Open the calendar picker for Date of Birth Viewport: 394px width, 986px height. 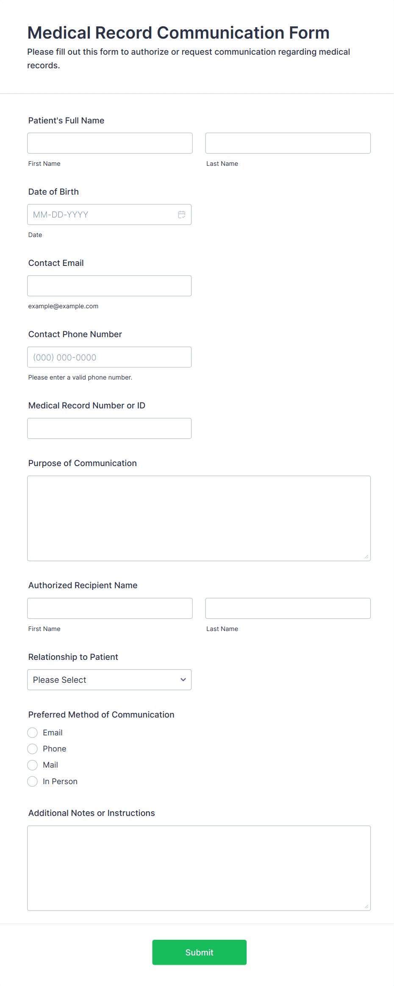point(181,214)
